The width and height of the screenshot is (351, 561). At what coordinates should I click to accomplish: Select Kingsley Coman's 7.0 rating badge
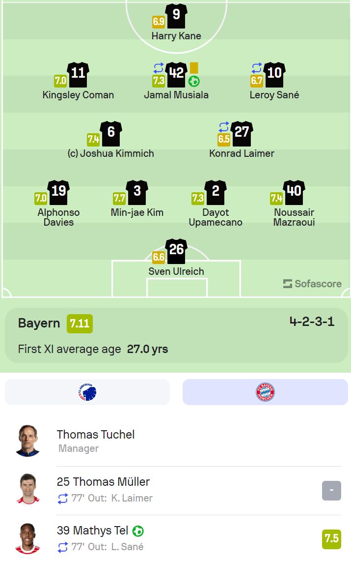[x=60, y=81]
